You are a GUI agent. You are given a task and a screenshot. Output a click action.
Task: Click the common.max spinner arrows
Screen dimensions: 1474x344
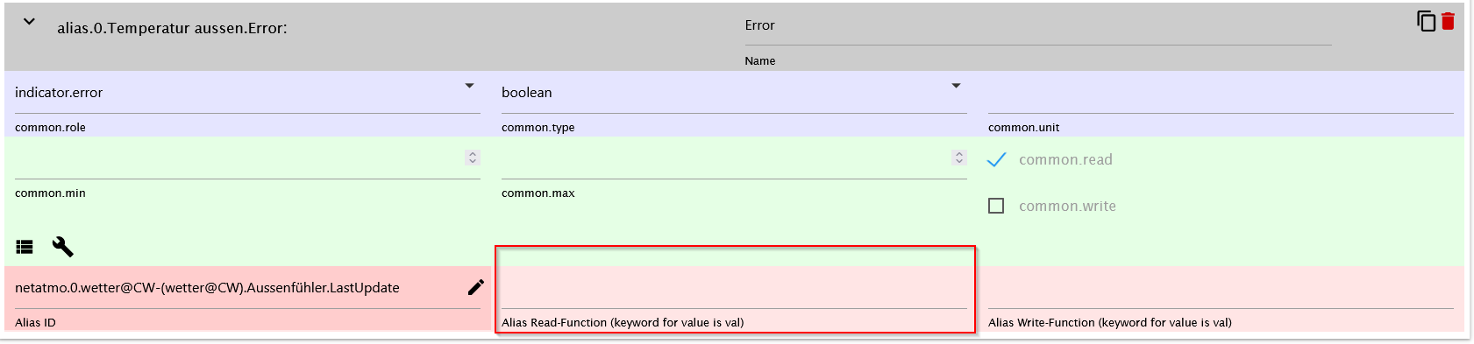click(959, 158)
